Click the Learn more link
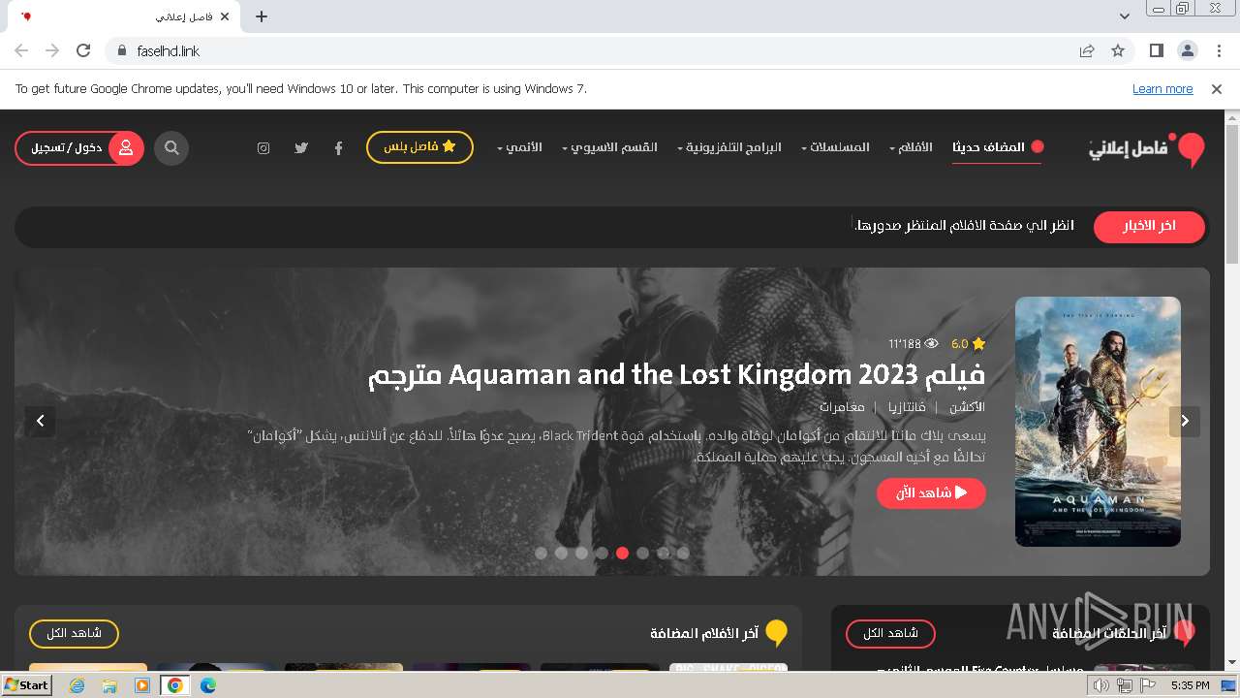1240x698 pixels. pyautogui.click(x=1162, y=88)
